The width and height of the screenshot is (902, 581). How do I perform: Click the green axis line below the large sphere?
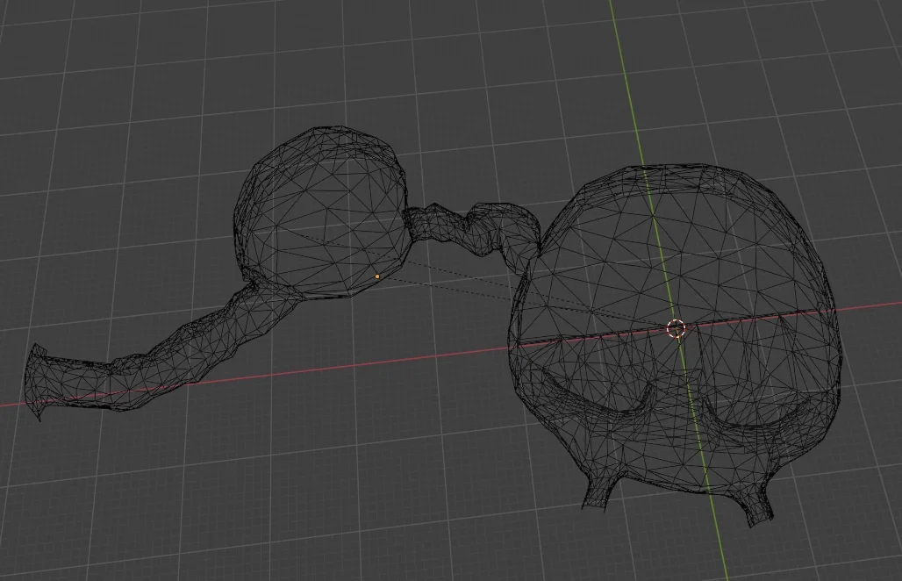click(x=721, y=544)
